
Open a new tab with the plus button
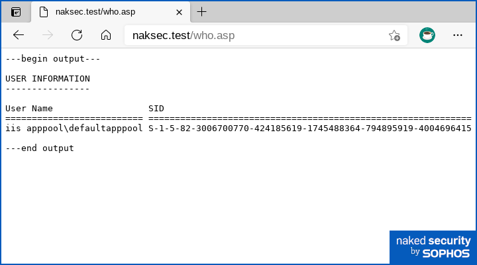pyautogui.click(x=202, y=12)
